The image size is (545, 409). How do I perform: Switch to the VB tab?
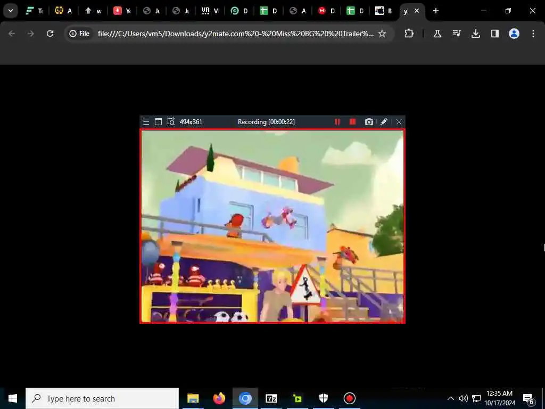click(x=210, y=11)
